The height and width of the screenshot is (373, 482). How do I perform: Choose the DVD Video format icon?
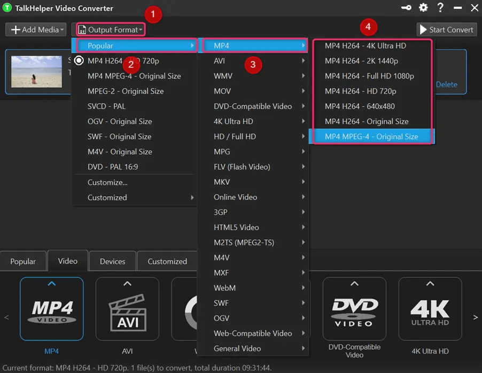click(x=354, y=309)
